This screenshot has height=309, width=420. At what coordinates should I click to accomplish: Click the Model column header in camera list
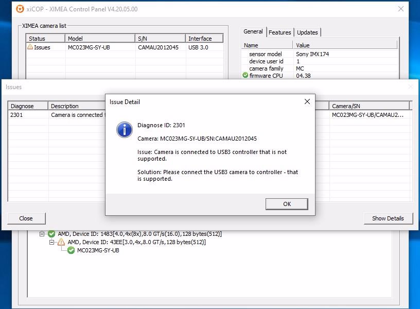[x=100, y=39]
